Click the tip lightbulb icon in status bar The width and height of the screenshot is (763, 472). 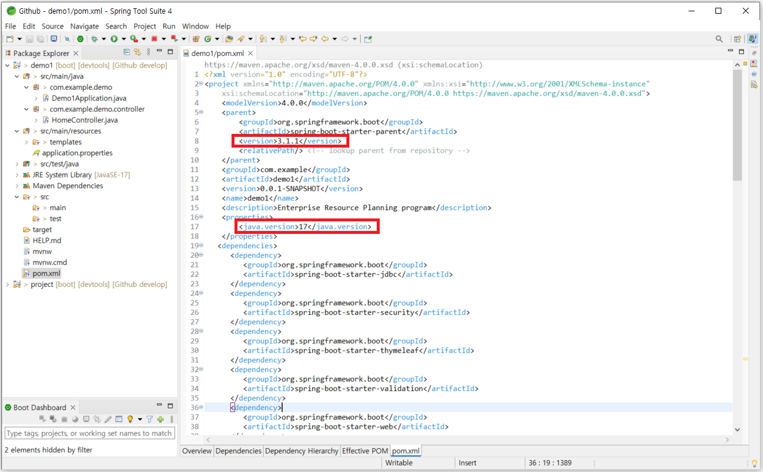coord(755,463)
